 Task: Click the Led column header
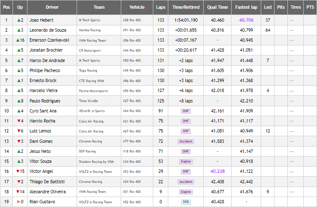coord(268,7)
